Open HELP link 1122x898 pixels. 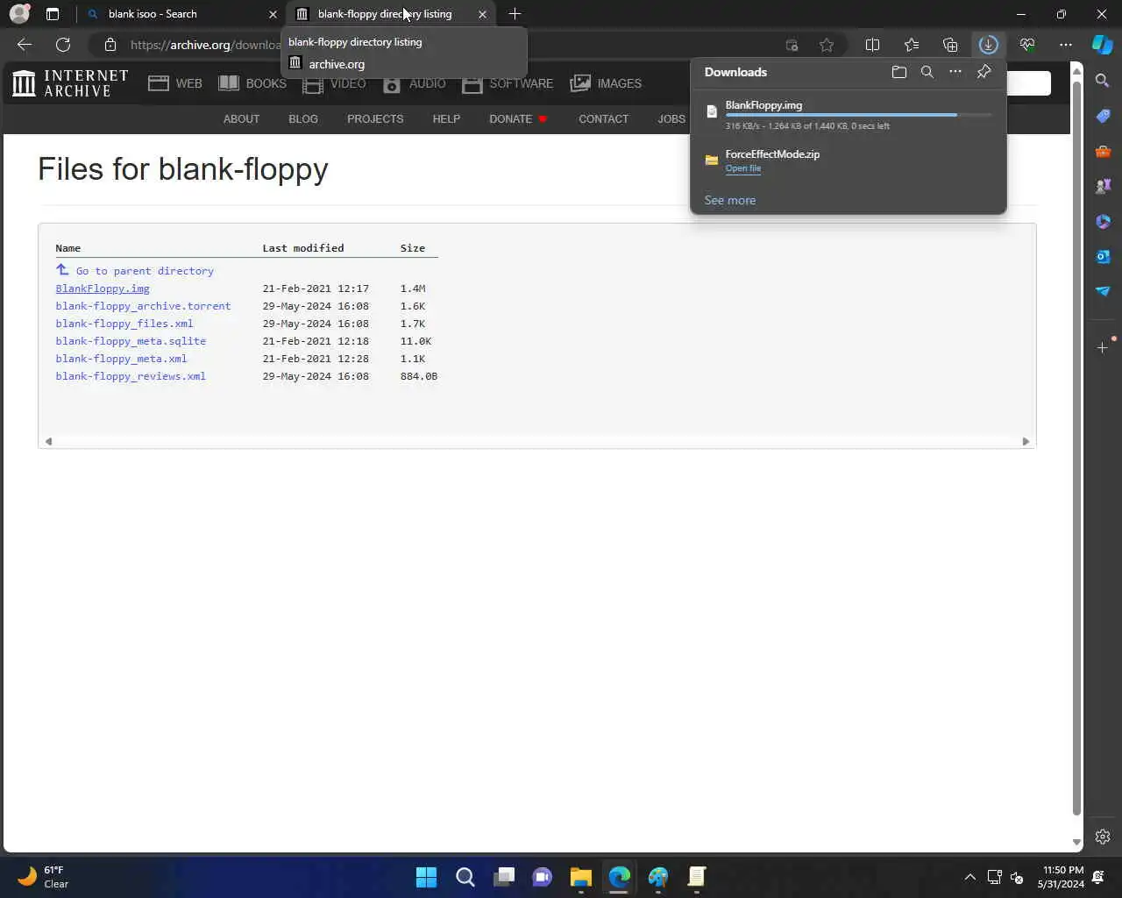click(446, 118)
